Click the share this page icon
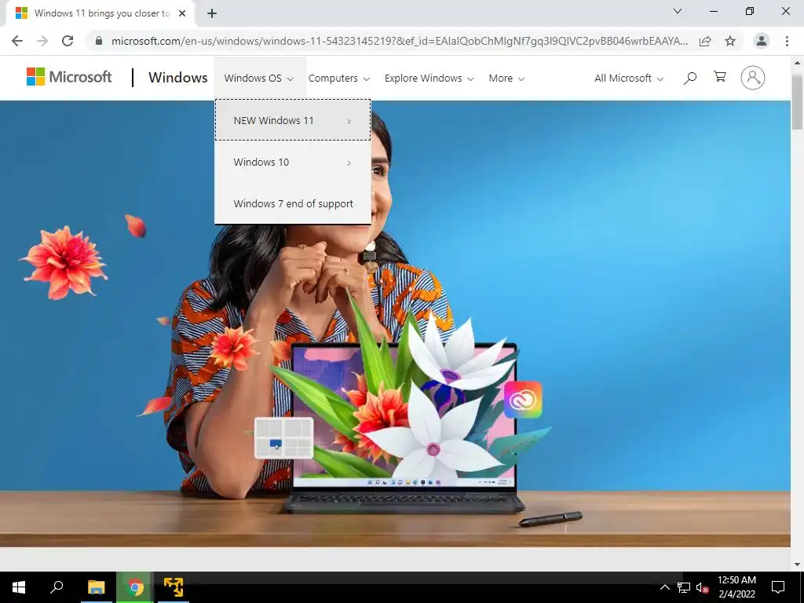 tap(705, 41)
